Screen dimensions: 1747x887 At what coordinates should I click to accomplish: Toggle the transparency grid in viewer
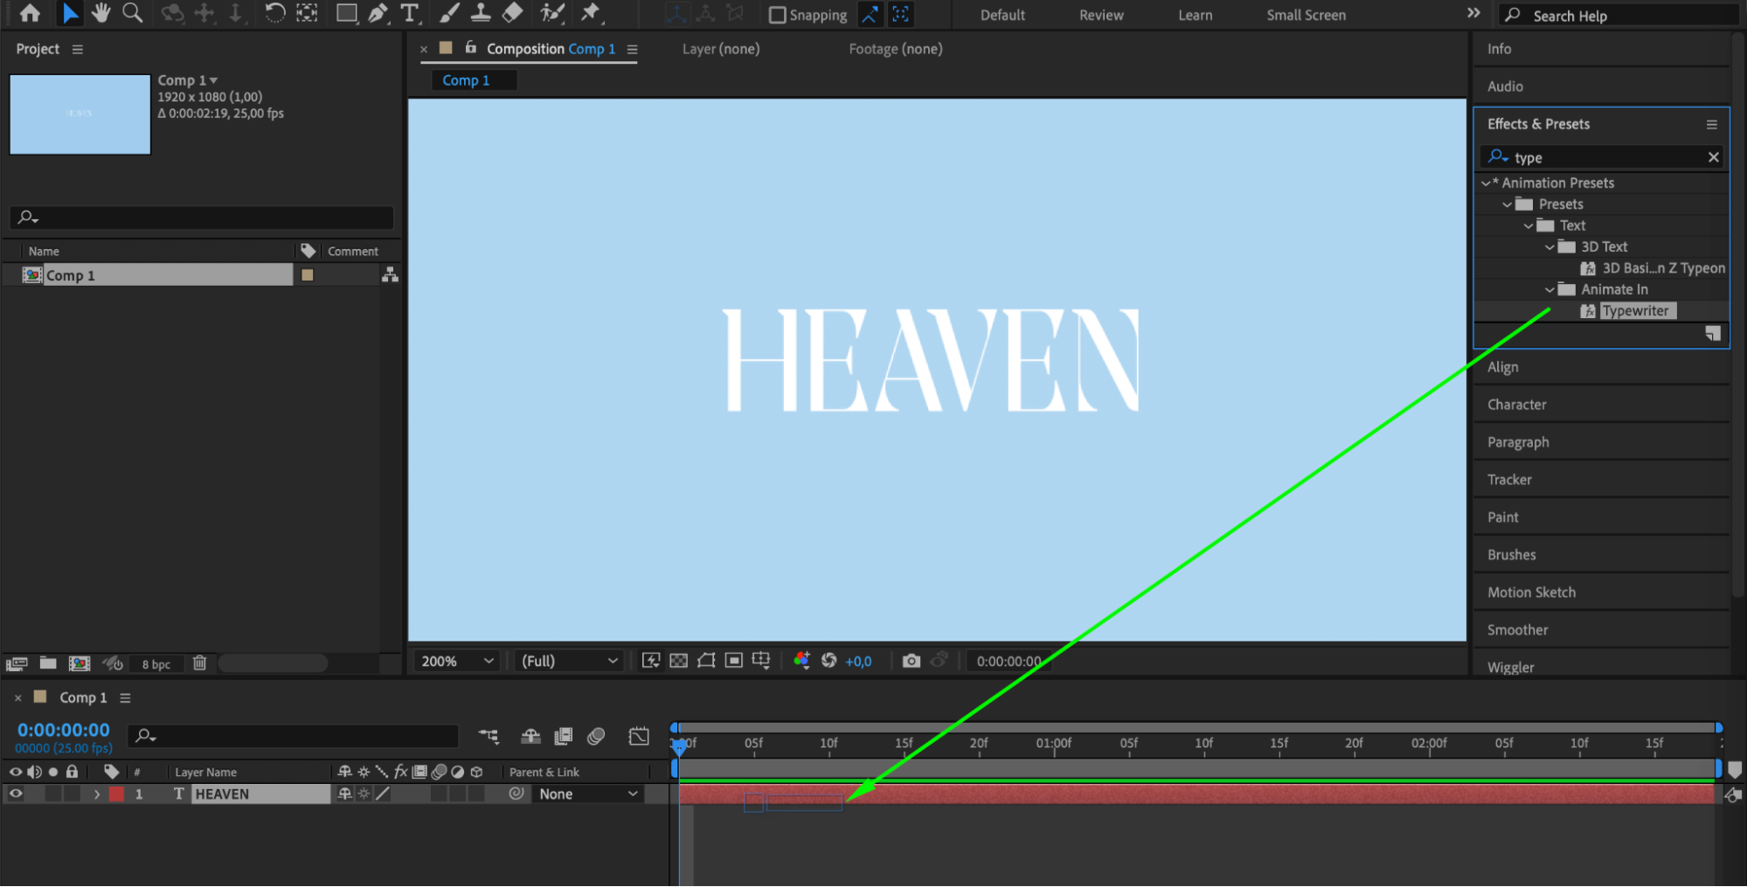678,661
